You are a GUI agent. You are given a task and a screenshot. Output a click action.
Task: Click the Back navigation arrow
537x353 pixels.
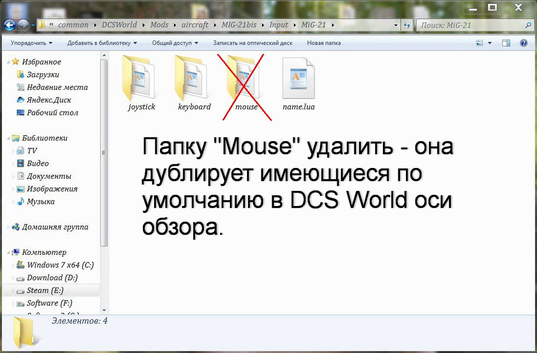(x=9, y=25)
